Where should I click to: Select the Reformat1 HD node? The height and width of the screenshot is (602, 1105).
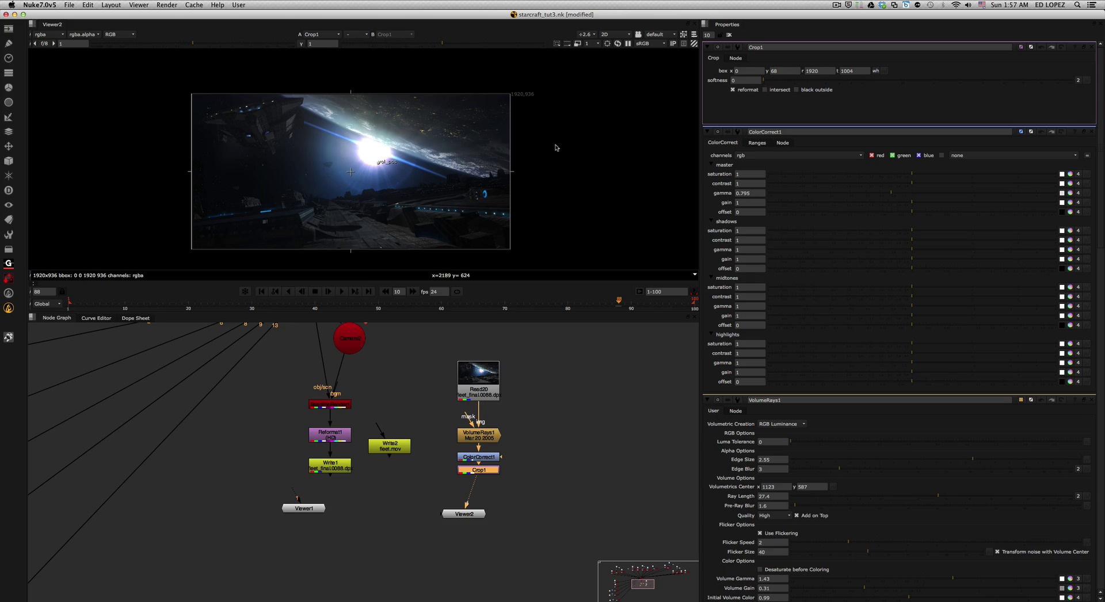tap(330, 435)
